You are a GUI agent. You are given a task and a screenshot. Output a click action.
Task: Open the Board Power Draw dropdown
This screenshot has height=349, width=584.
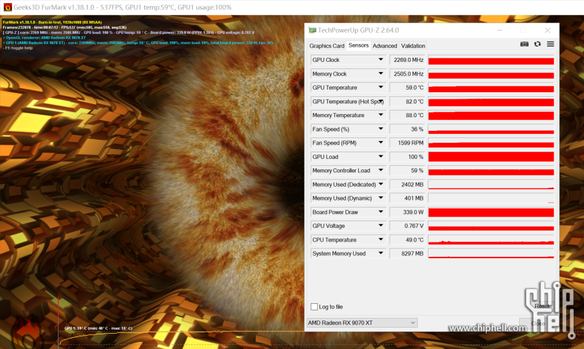point(381,212)
